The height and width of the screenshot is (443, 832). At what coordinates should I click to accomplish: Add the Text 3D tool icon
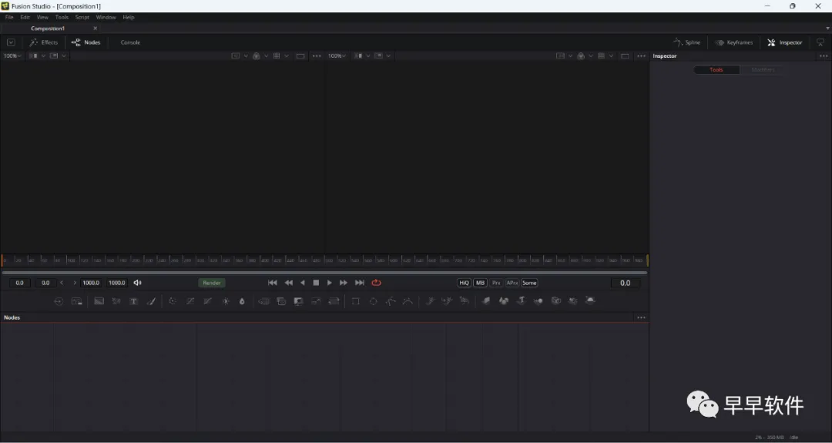(521, 300)
